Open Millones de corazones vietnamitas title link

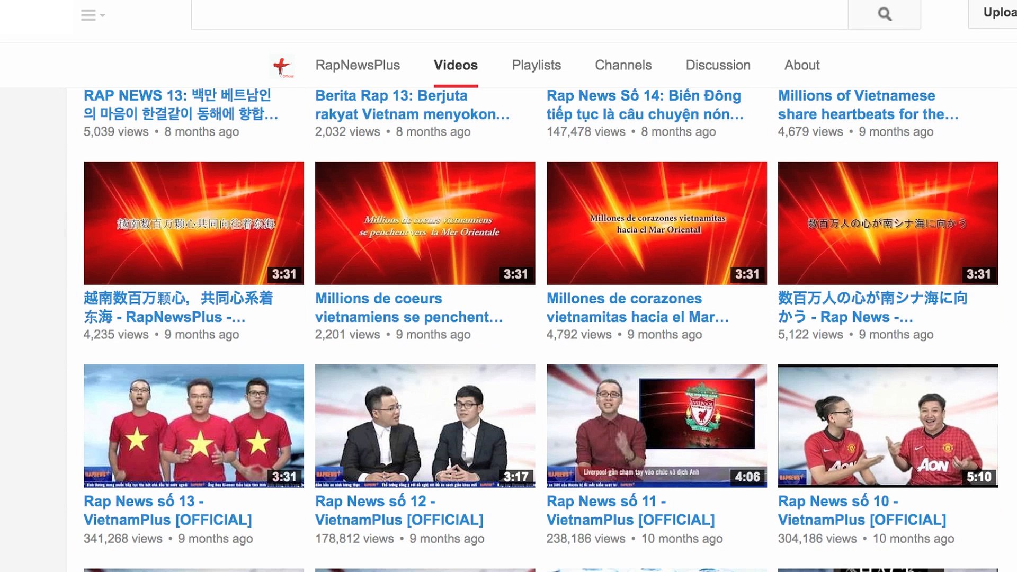(x=637, y=308)
